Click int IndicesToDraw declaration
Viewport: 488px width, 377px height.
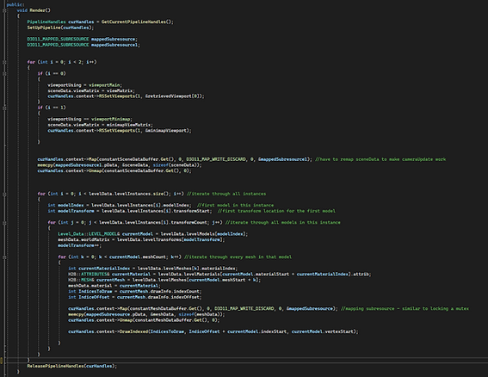[90, 292]
